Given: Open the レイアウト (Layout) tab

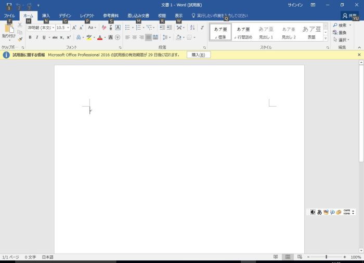Looking at the screenshot, I should click(87, 16).
